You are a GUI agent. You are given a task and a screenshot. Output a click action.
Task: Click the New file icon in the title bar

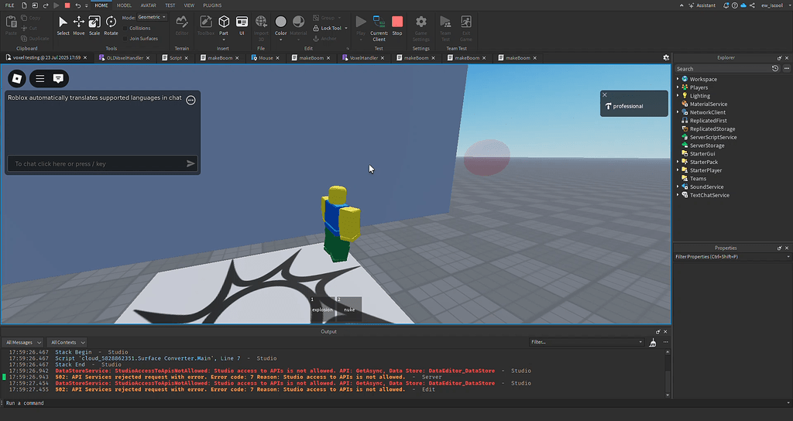tap(24, 5)
